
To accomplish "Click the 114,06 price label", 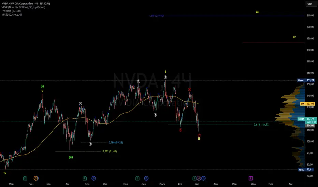I will pos(310,125).
